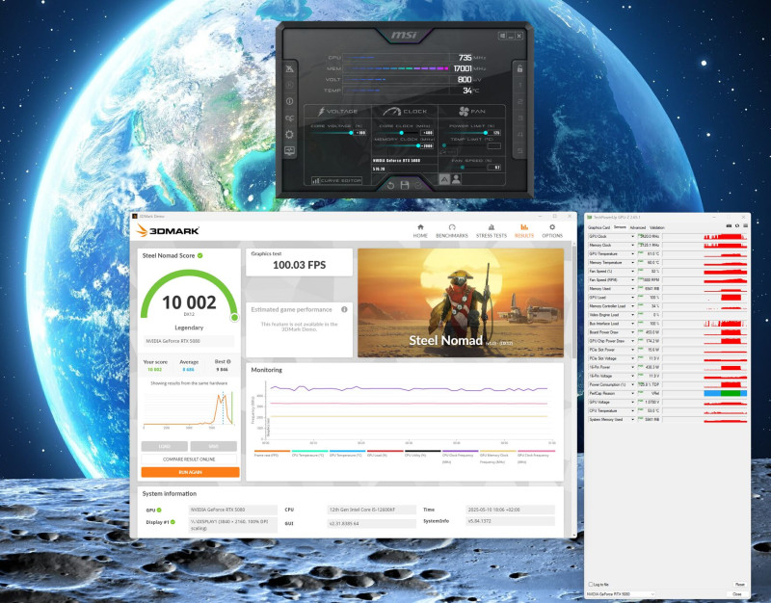
Task: Toggle the GPU Temperature legend in Monitoring
Action: [346, 454]
